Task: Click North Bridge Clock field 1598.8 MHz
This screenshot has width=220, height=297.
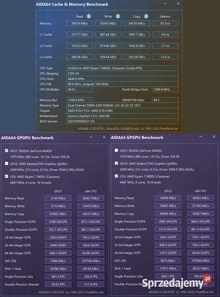Action: (x=165, y=89)
